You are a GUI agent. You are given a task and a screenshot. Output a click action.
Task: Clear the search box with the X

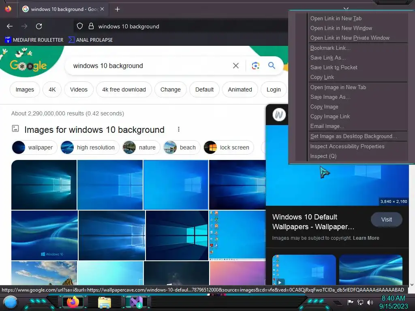(x=235, y=66)
